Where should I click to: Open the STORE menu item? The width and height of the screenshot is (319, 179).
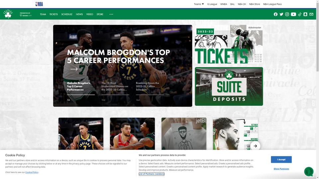[100, 14]
